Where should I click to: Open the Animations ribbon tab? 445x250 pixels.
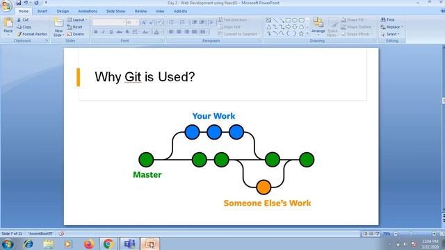(x=88, y=11)
